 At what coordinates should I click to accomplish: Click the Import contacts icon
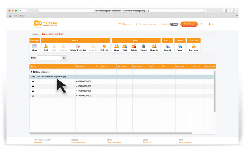(167, 46)
